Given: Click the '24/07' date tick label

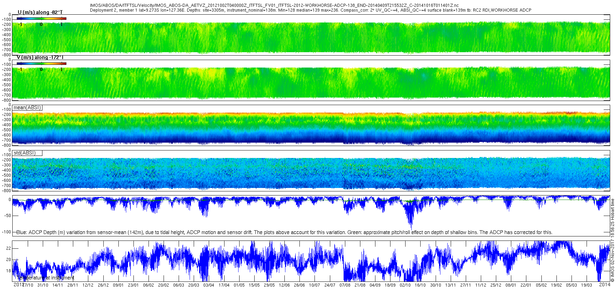Looking at the screenshot, I should tap(330, 285).
